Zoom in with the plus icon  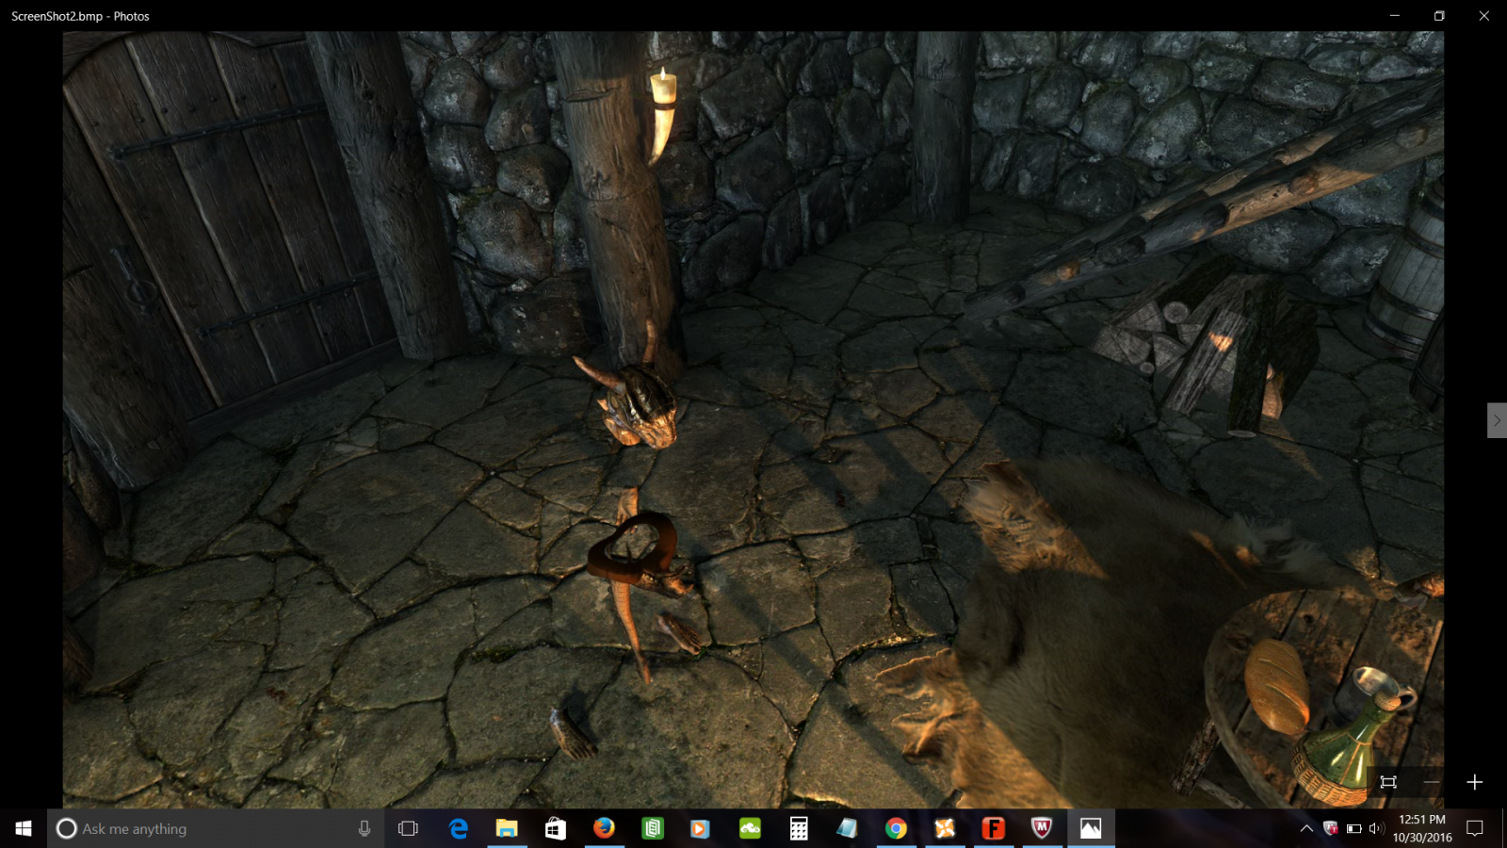point(1475,782)
